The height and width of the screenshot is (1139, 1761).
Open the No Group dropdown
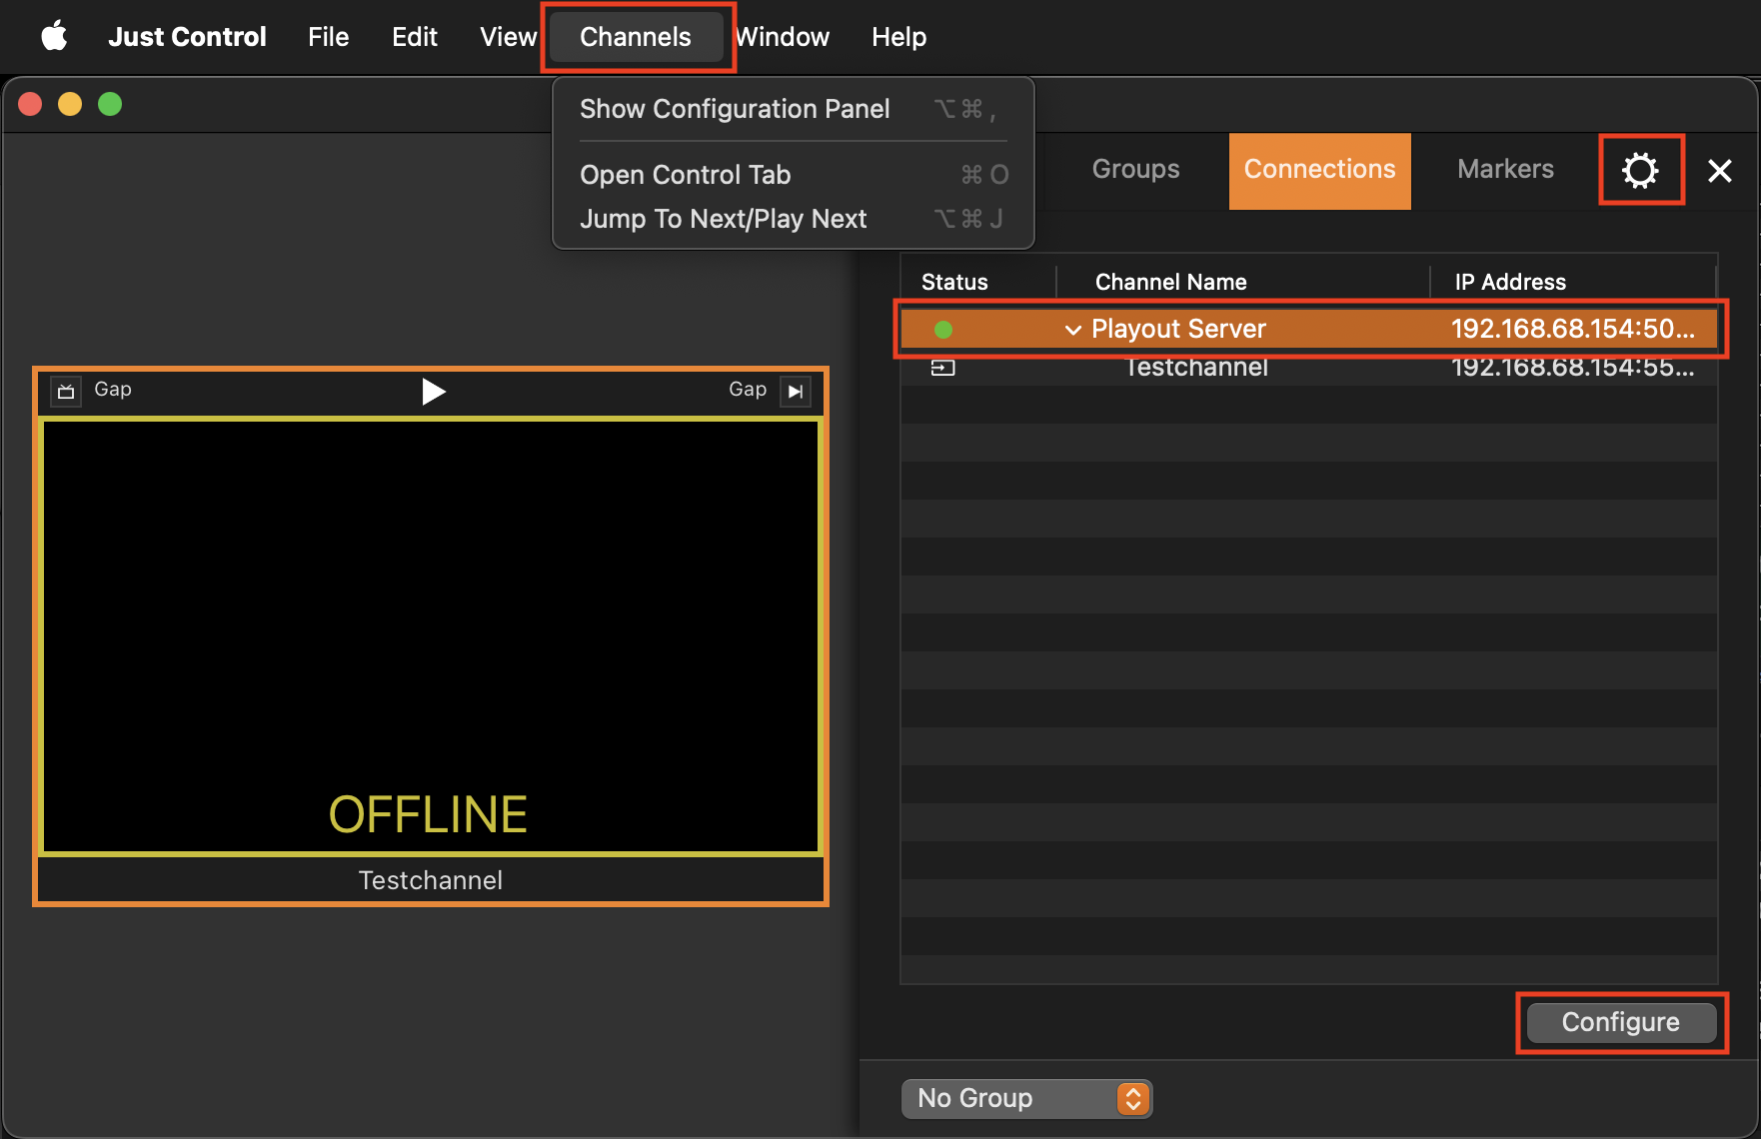tap(1026, 1098)
